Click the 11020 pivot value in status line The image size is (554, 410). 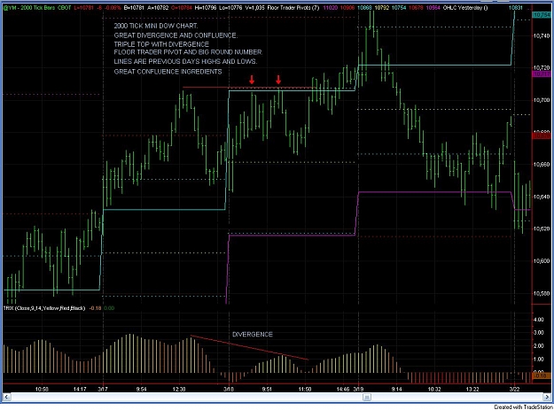[x=330, y=7]
